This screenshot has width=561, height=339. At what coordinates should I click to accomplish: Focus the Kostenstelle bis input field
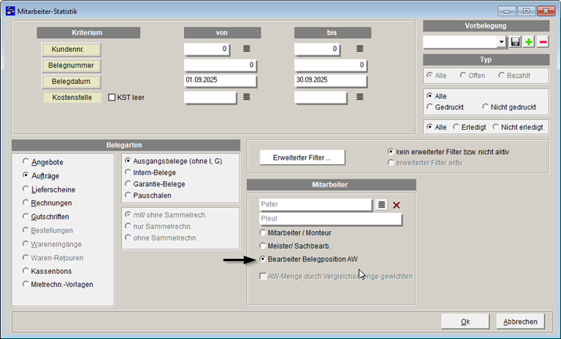point(321,97)
